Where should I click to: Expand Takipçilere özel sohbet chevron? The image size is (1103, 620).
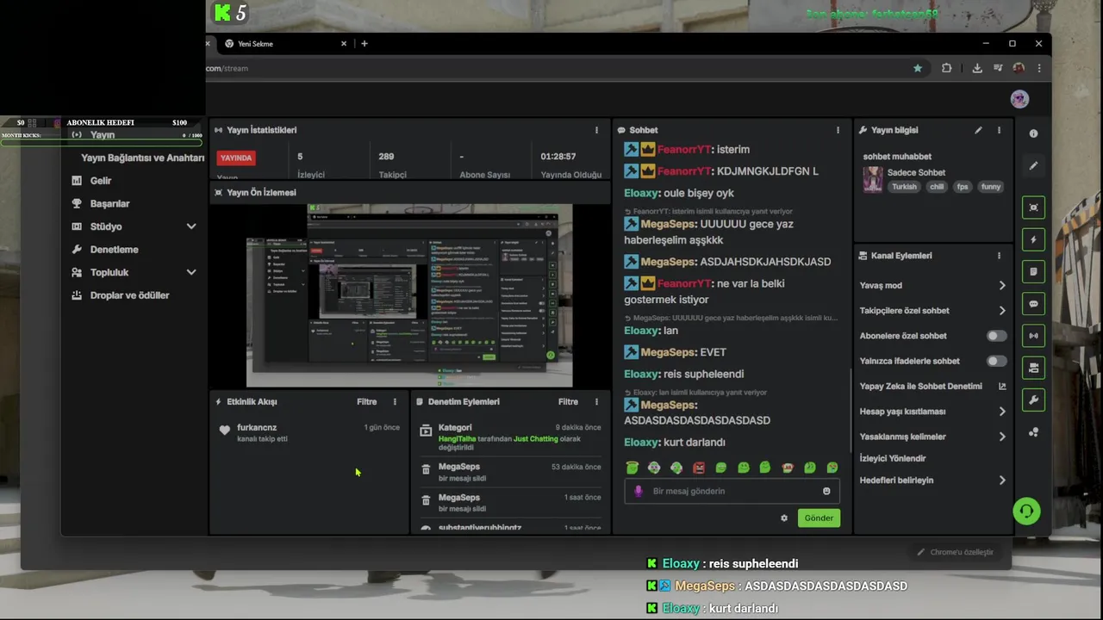click(1002, 311)
